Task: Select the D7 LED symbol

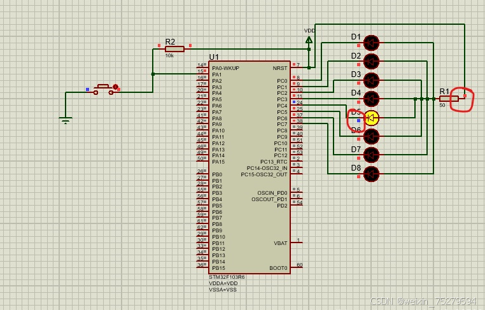Action: pos(371,155)
